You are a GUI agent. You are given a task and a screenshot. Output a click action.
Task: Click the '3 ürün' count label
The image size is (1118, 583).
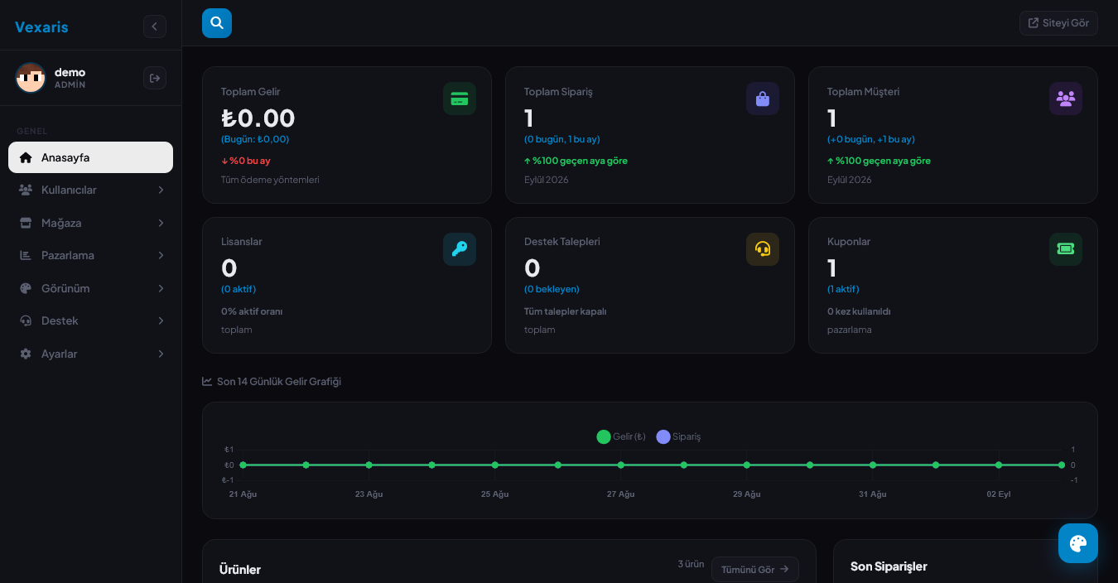(691, 564)
